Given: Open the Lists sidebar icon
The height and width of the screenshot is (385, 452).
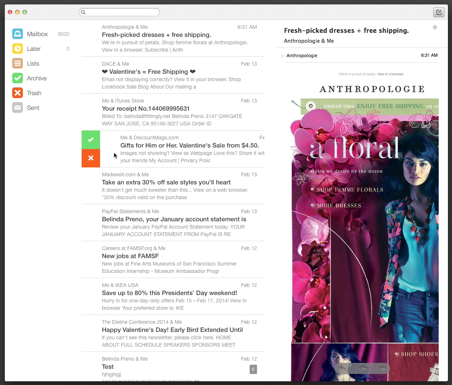Looking at the screenshot, I should click(x=17, y=63).
